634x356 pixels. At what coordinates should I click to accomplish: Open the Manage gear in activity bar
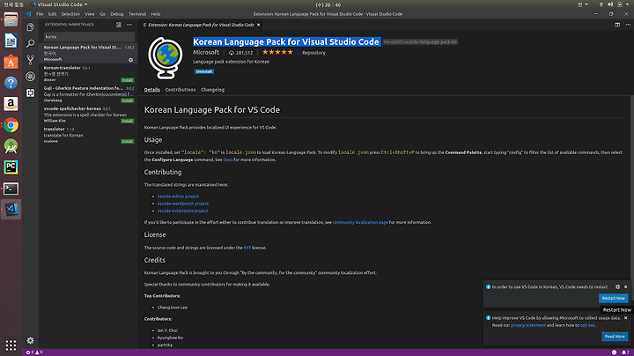30,340
